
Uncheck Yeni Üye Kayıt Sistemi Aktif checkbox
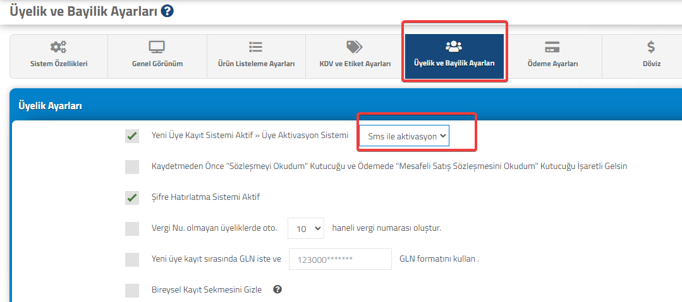[132, 136]
